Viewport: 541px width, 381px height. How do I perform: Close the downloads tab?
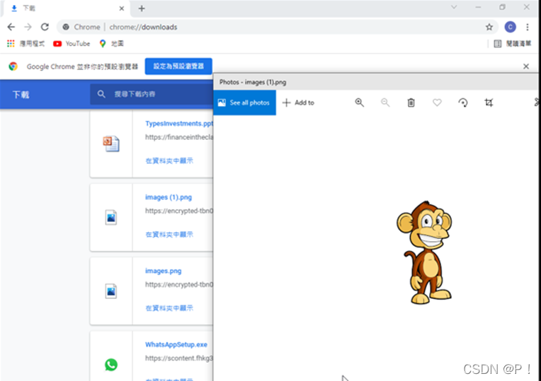tap(122, 8)
